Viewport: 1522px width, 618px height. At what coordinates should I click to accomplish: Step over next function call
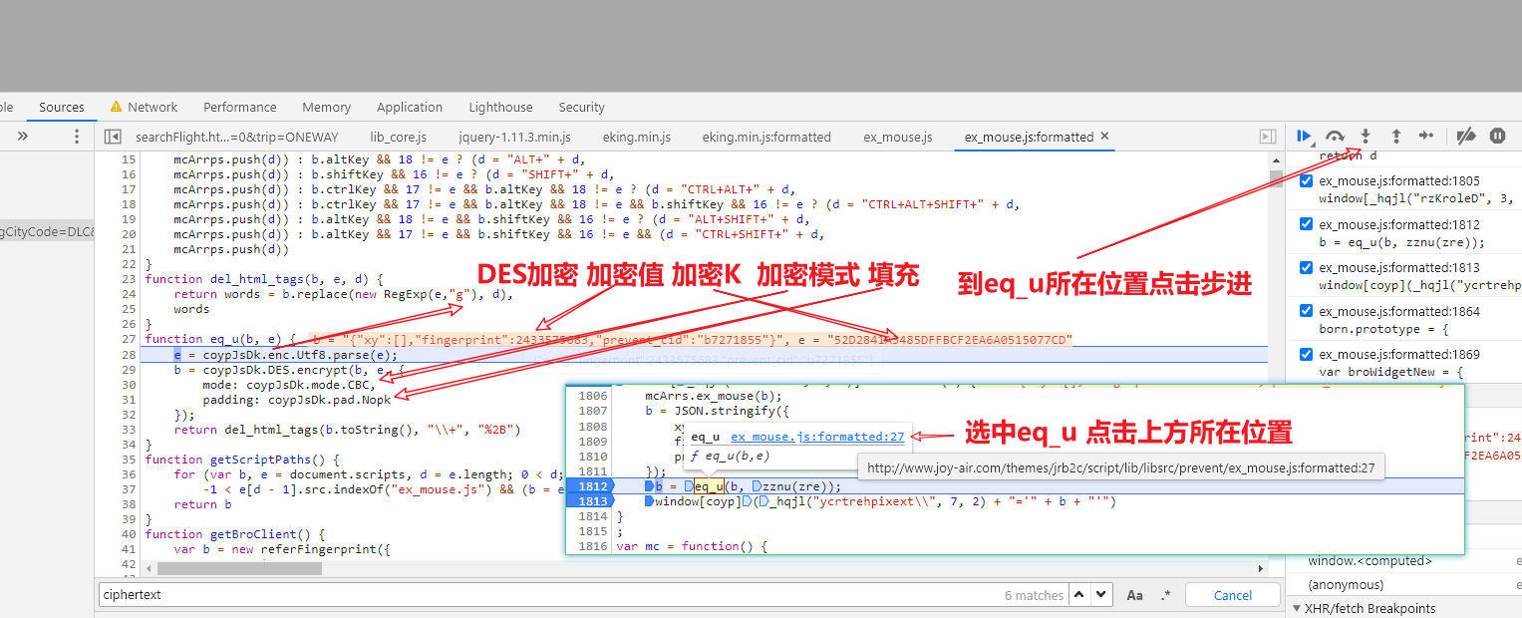[x=1336, y=137]
